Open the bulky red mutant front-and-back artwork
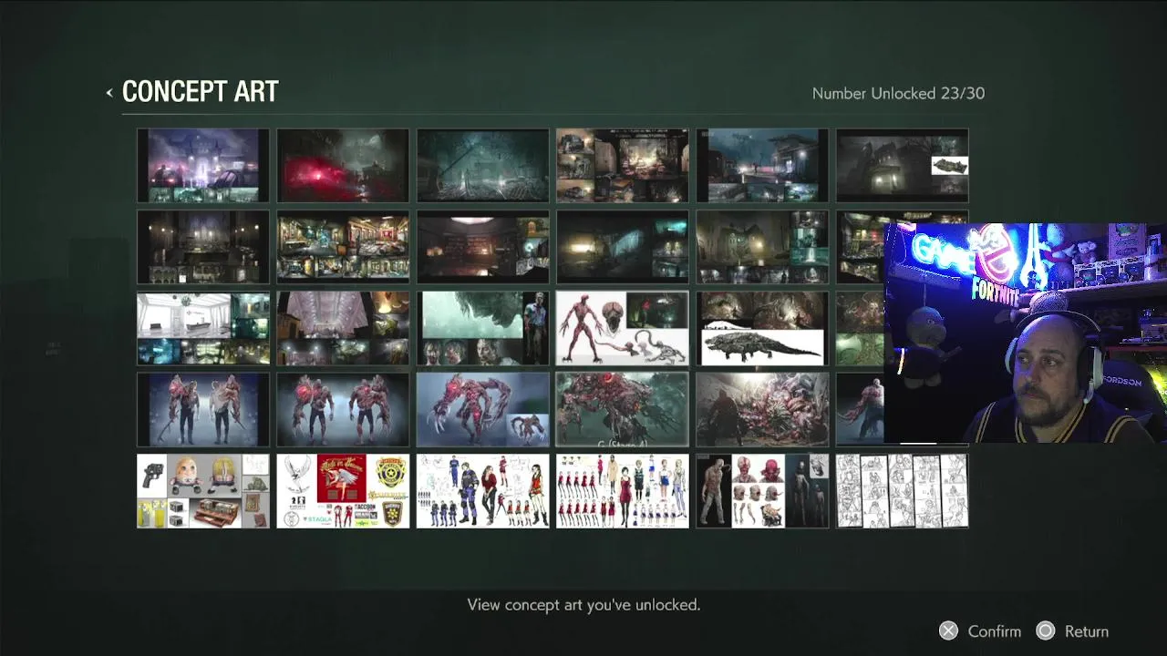Viewport: 1167px width, 656px height. [343, 410]
